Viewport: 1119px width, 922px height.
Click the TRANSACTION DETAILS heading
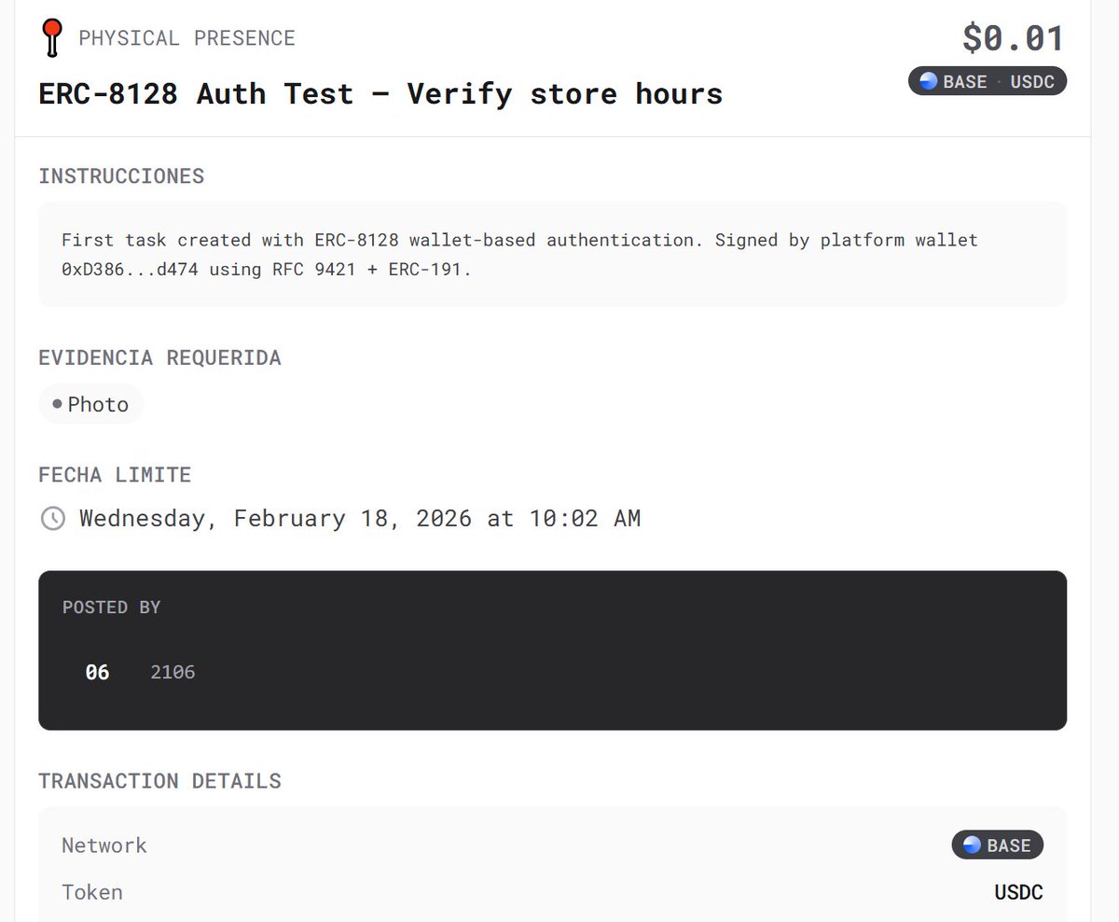[159, 781]
